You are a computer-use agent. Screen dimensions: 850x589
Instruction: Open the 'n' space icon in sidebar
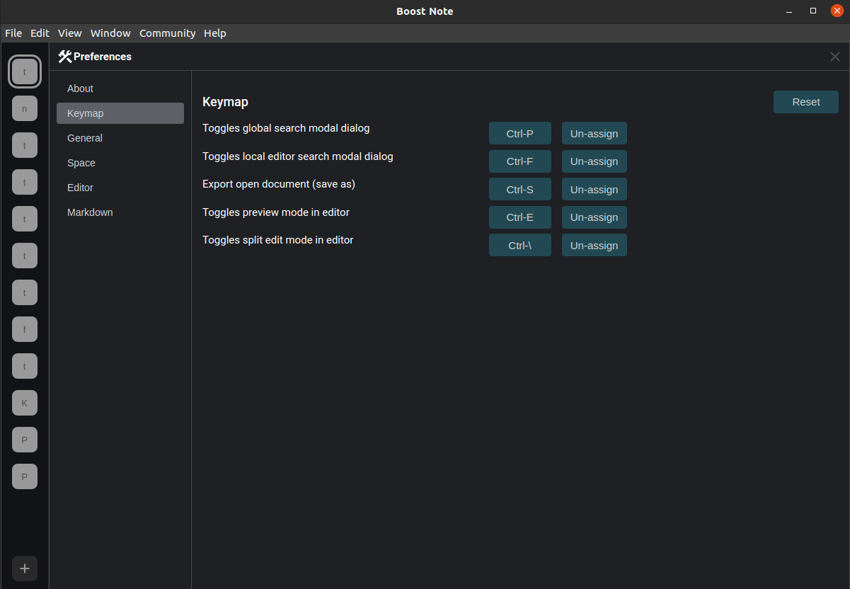[25, 108]
